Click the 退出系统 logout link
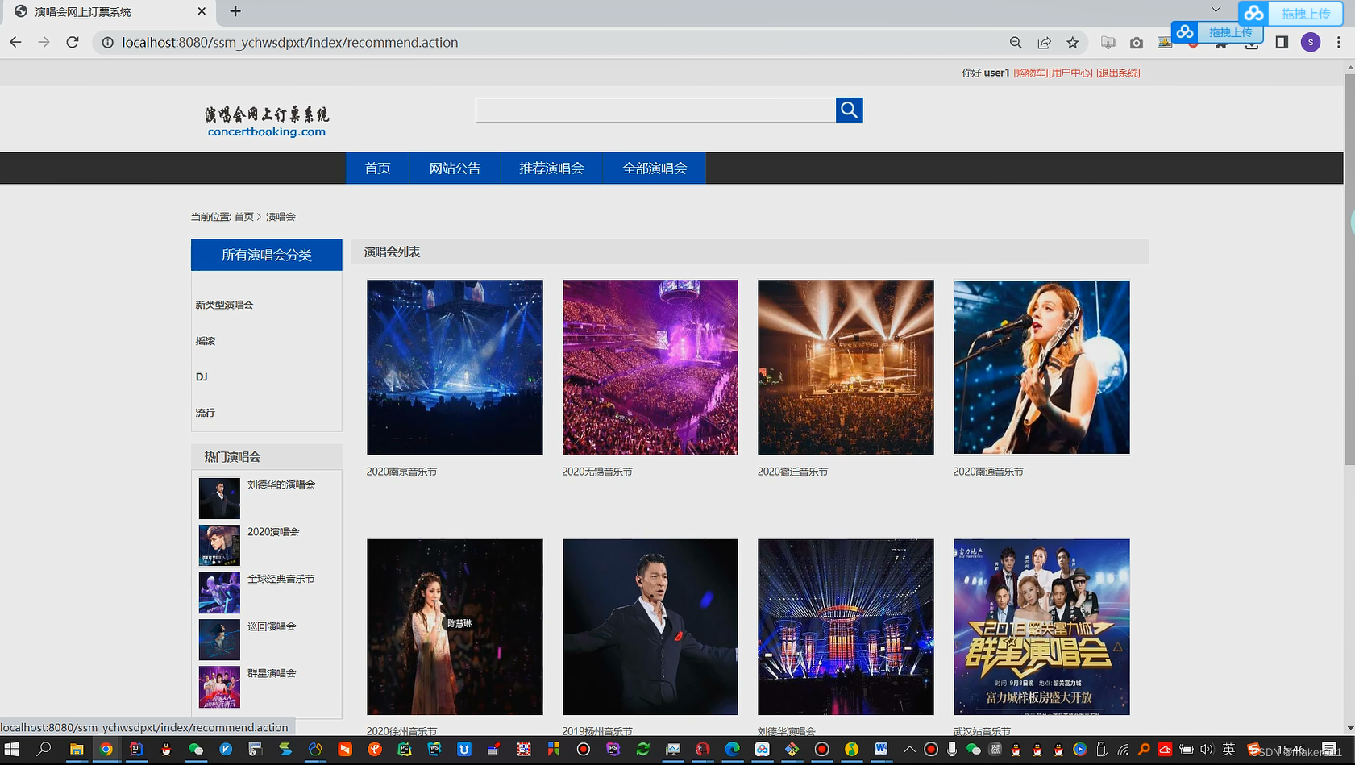This screenshot has height=765, width=1355. (1118, 73)
